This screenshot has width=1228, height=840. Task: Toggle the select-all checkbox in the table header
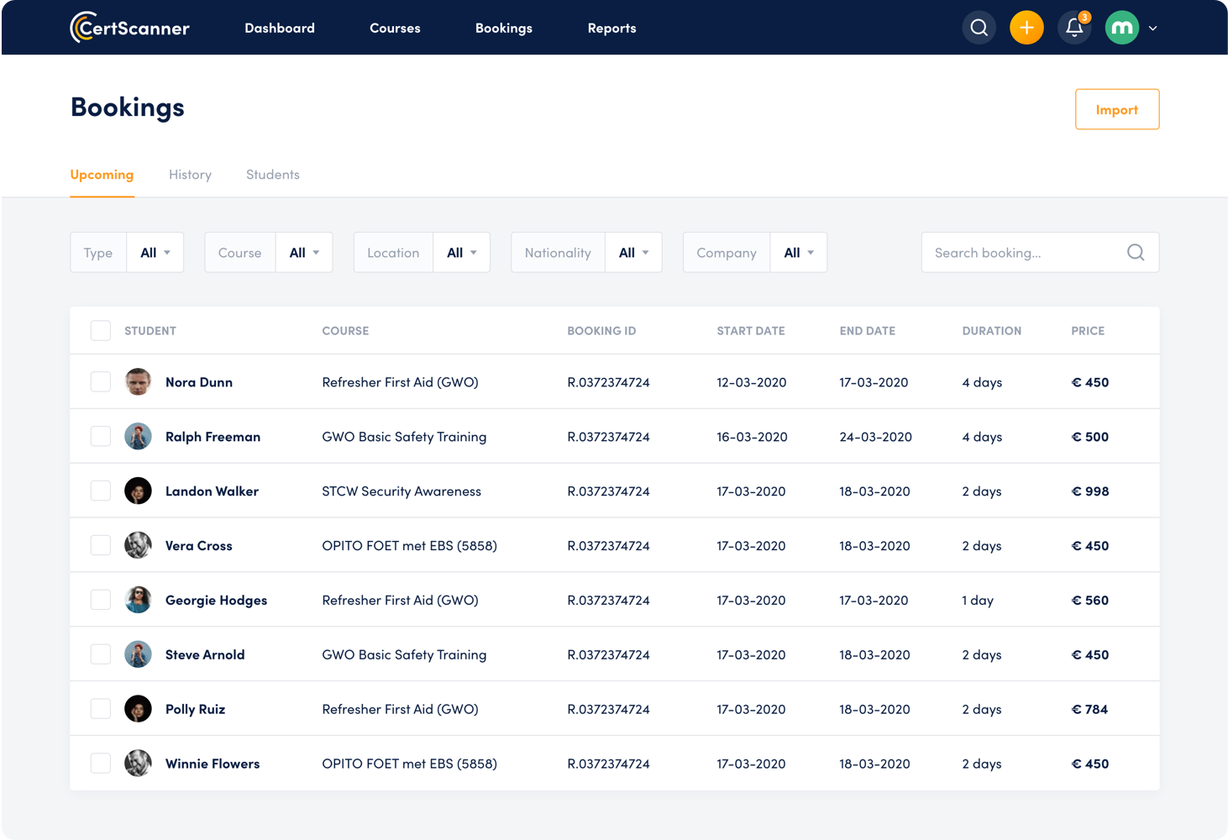pyautogui.click(x=100, y=330)
